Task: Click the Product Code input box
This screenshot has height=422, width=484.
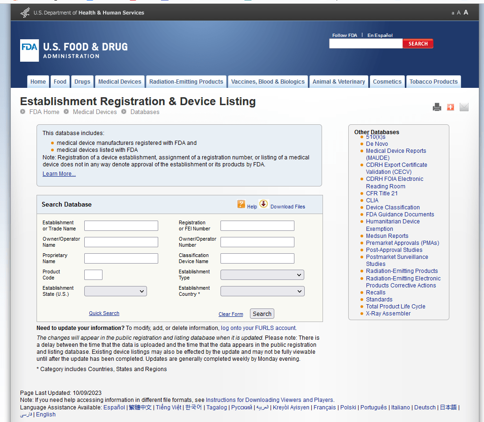Action: pos(93,275)
